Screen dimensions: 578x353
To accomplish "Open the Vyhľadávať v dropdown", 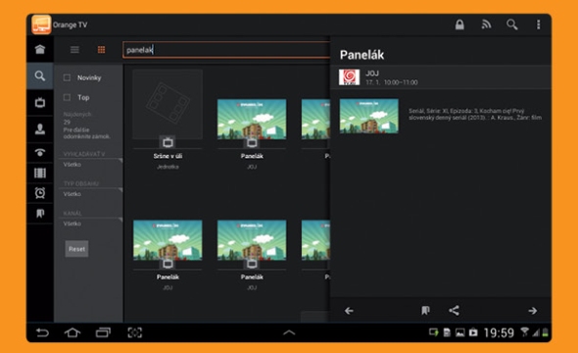I will pos(91,165).
